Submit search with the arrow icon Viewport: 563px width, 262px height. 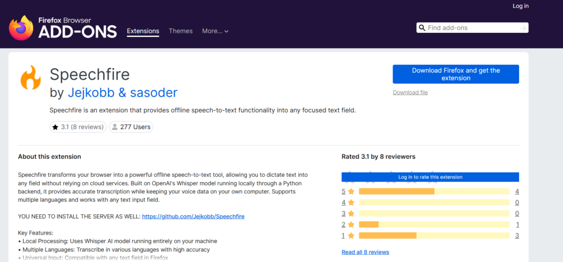[523, 27]
